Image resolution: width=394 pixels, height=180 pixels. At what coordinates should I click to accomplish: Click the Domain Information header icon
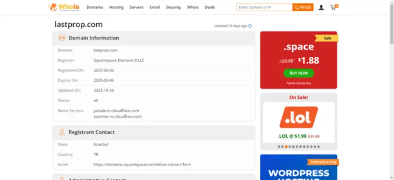(62, 38)
